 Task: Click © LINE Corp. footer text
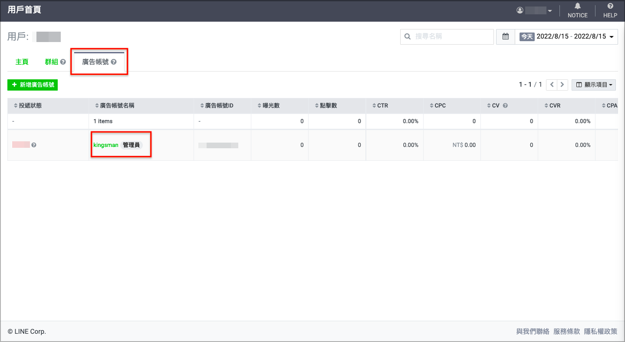27,332
